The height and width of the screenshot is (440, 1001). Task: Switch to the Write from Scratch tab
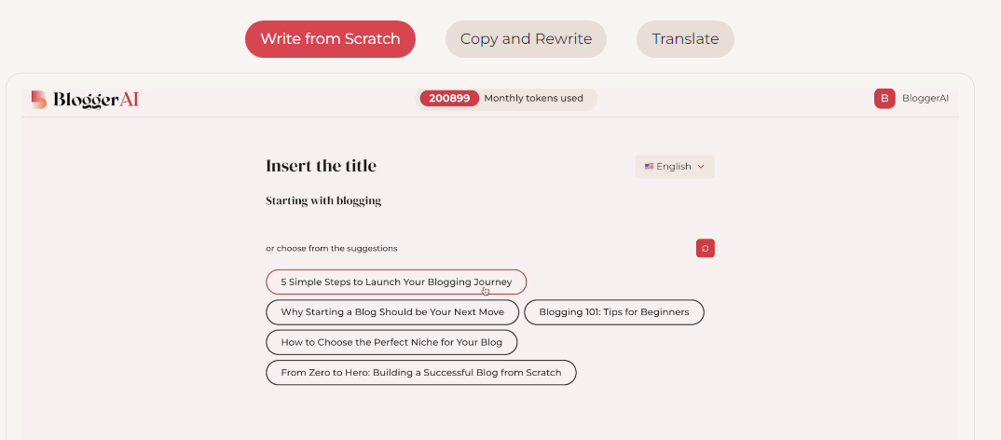[330, 39]
